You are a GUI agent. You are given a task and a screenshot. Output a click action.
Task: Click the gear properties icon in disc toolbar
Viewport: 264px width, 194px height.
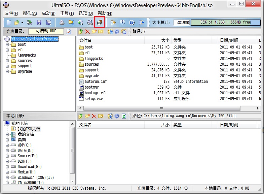(x=117, y=32)
